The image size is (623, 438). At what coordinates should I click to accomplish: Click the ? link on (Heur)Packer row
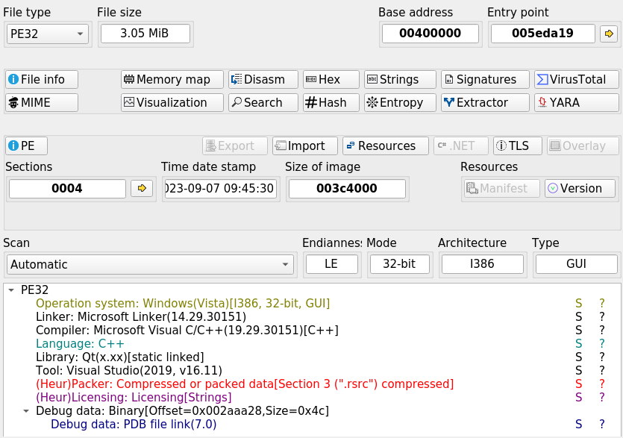(x=602, y=384)
